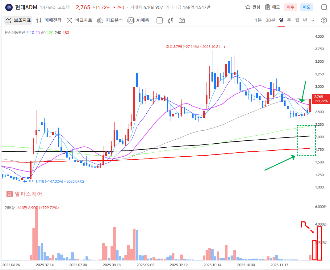Click the 단순이동평균 moving average label
This screenshot has width=330, height=270.
click(x=15, y=32)
